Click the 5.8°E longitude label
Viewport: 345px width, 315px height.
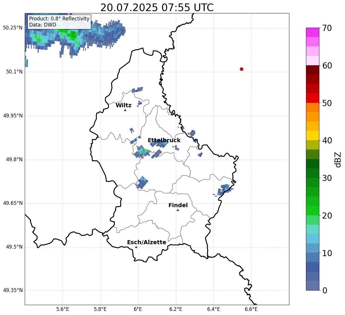click(x=100, y=309)
